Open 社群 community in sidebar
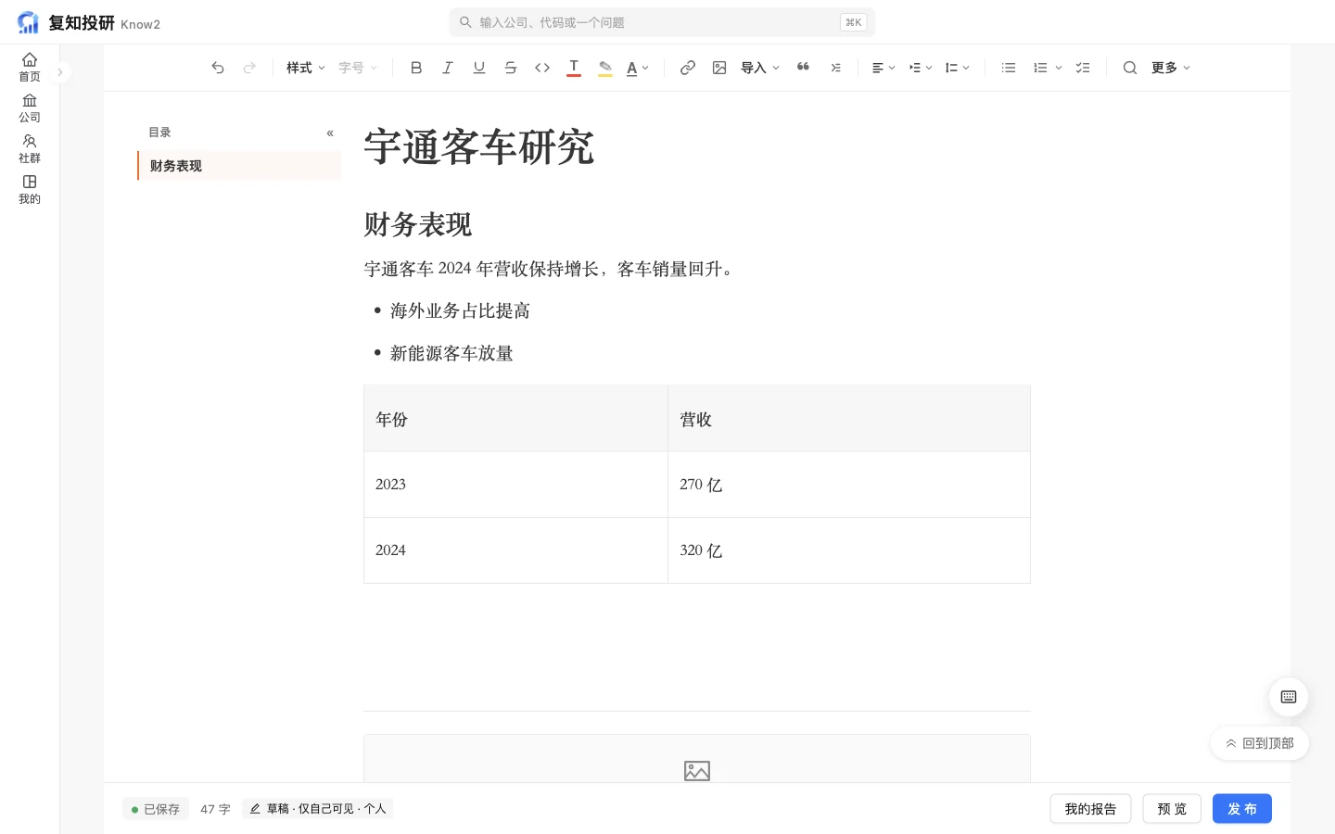The height and width of the screenshot is (834, 1335). (x=30, y=149)
